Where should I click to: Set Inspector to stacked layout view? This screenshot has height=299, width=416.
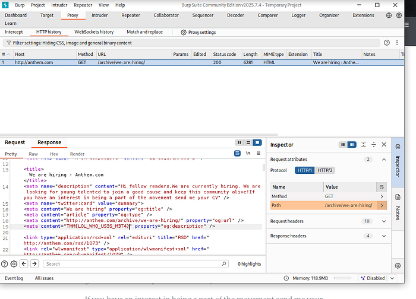click(x=343, y=145)
